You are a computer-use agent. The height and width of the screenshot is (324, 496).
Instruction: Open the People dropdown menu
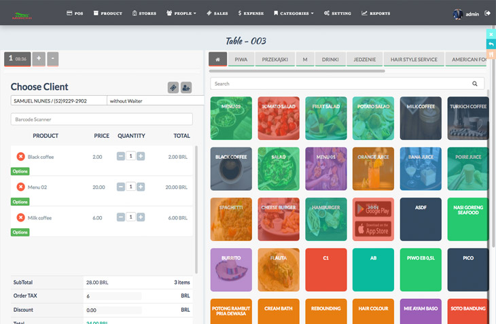coord(181,14)
